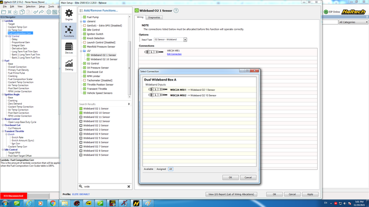Enable Wideband O2 5 Sensor checkbox
Viewport: 369px width, 207px height.
click(x=81, y=138)
